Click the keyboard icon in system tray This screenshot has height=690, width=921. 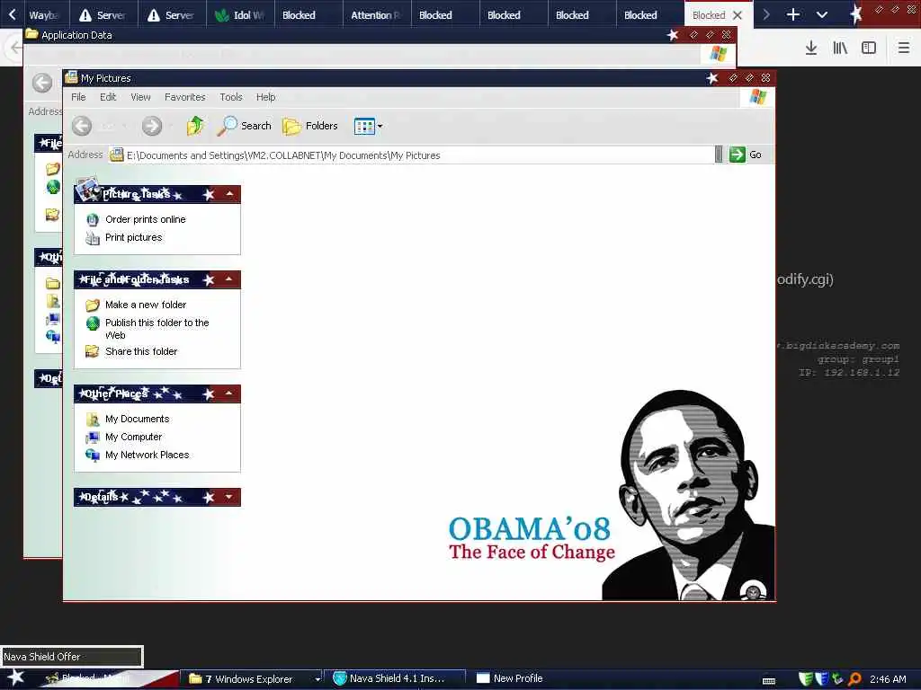(769, 681)
